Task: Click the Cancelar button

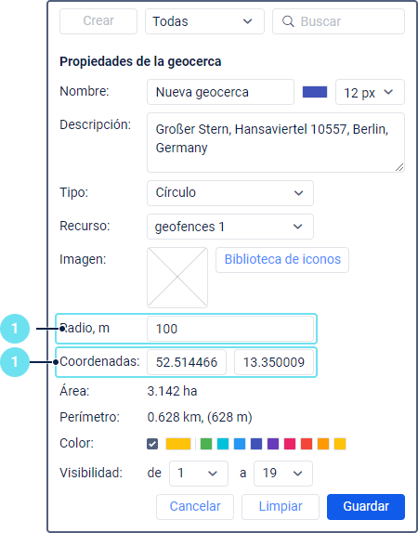Action: tap(195, 506)
